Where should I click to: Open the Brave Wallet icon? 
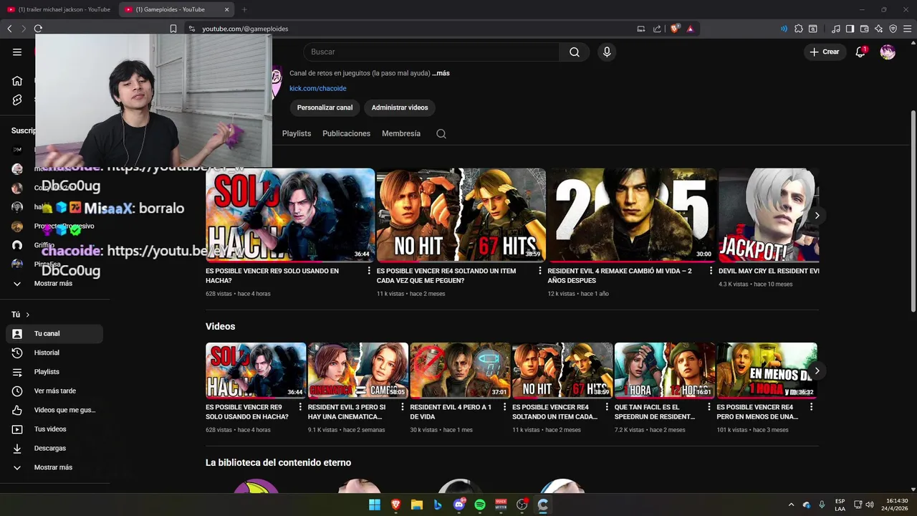coord(864,29)
